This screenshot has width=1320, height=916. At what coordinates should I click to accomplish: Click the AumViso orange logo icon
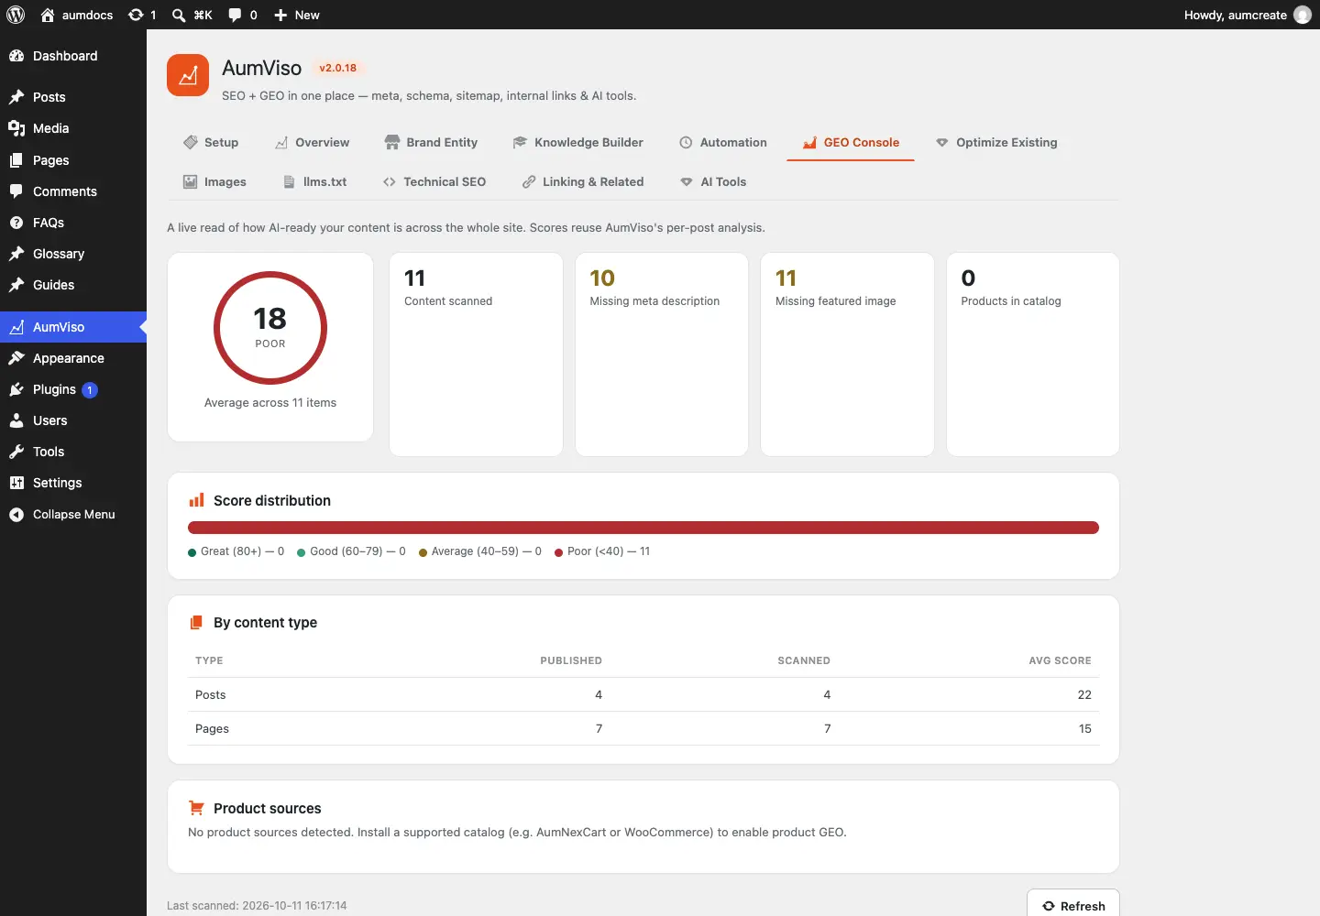point(188,75)
